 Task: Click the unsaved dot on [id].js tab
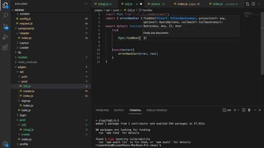141,4
